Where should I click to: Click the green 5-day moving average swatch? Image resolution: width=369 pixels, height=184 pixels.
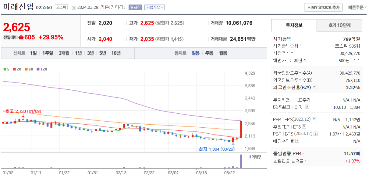coord(5,69)
